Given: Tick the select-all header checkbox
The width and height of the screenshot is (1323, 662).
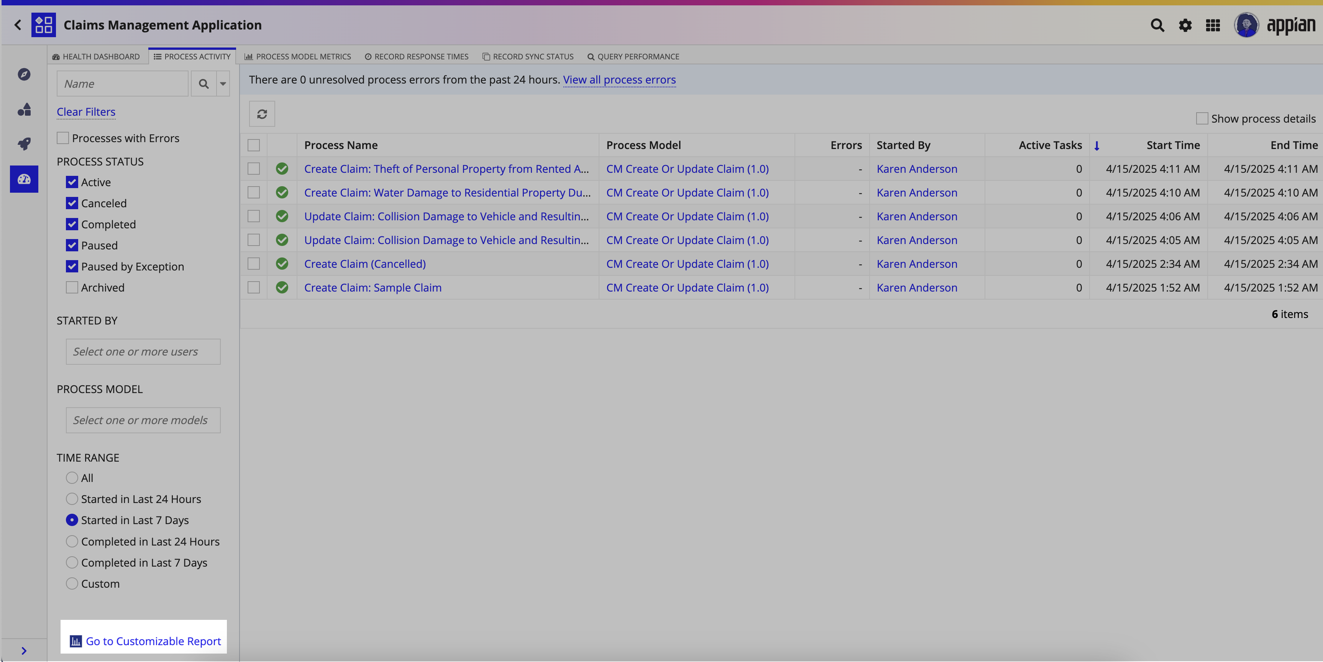Looking at the screenshot, I should tap(254, 145).
